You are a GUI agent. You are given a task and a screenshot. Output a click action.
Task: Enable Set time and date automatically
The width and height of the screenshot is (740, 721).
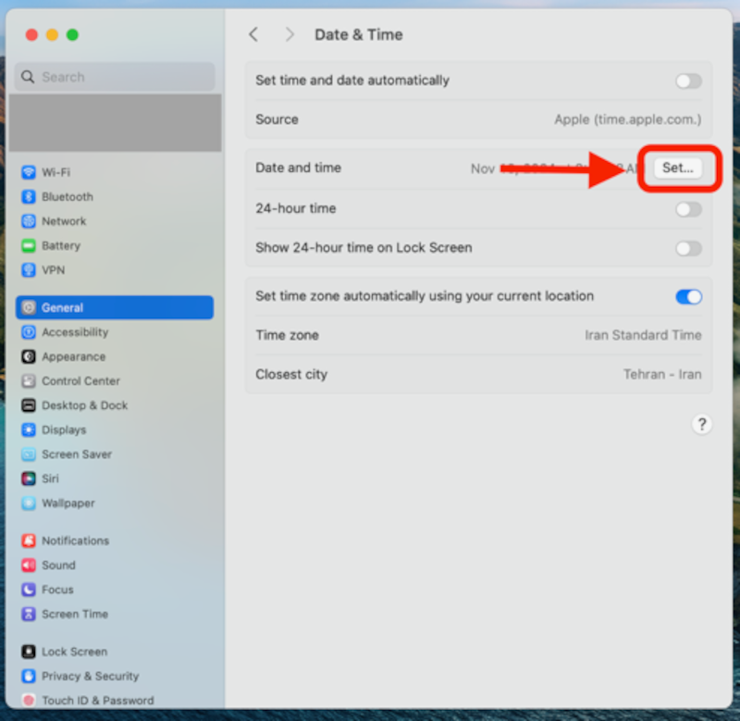coord(688,81)
